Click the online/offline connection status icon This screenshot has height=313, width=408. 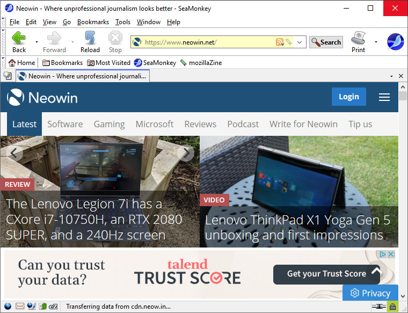380,307
